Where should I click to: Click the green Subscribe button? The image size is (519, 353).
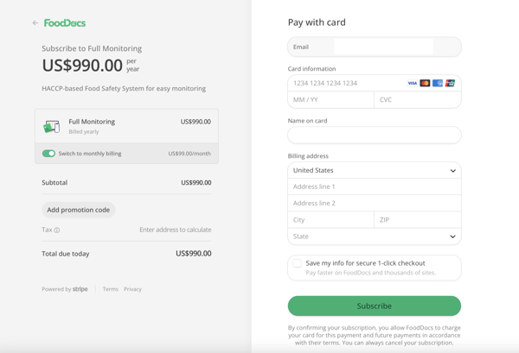(375, 306)
